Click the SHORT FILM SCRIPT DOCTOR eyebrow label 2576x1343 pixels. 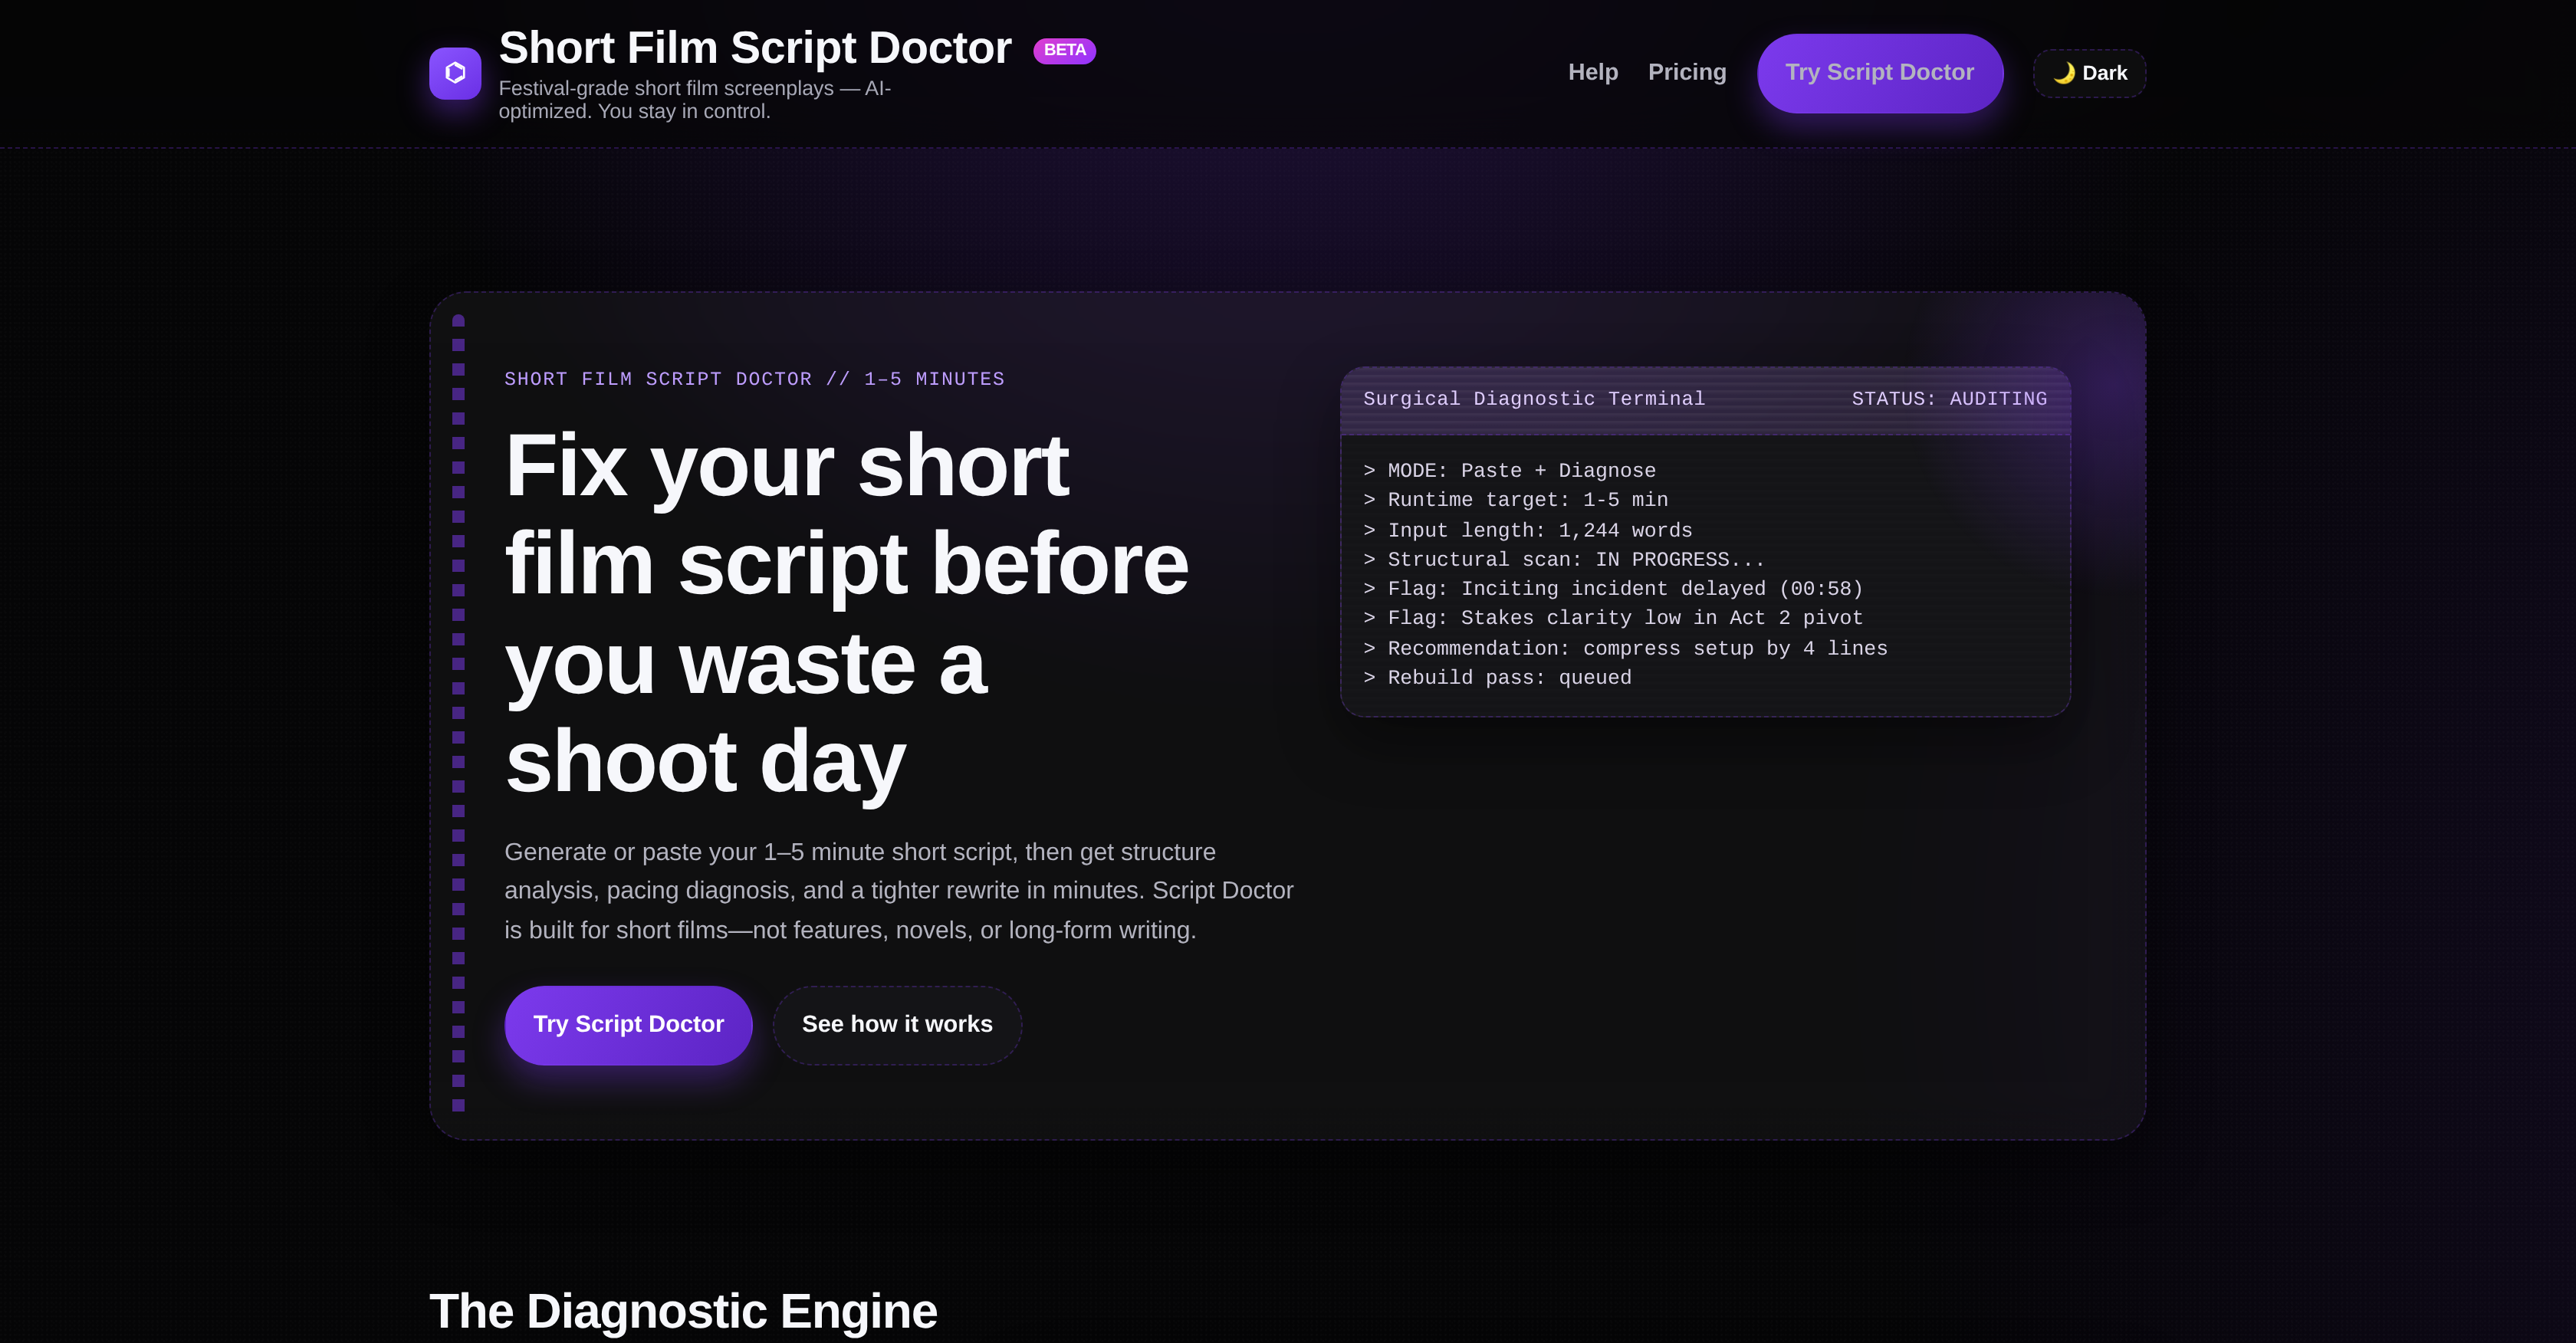[x=754, y=378]
